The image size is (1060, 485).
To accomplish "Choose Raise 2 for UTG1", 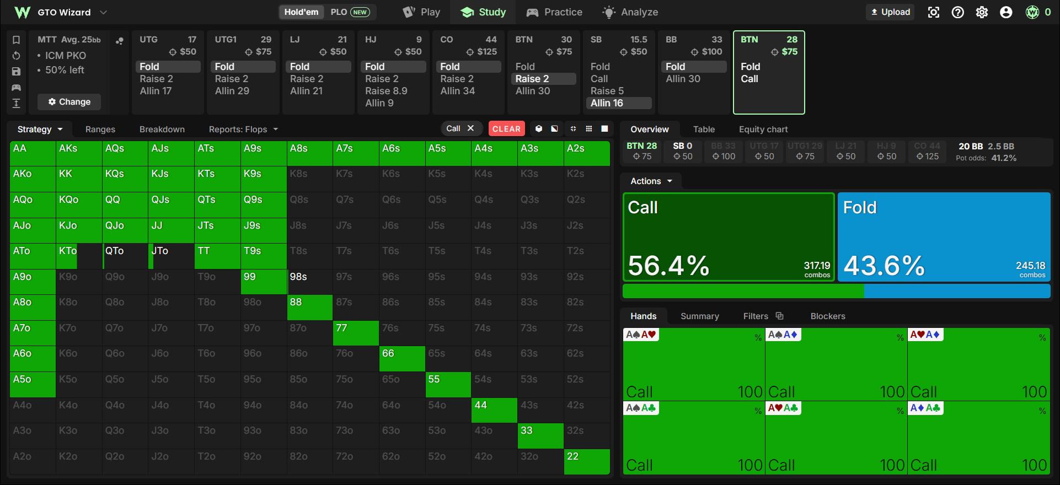I will (243, 79).
